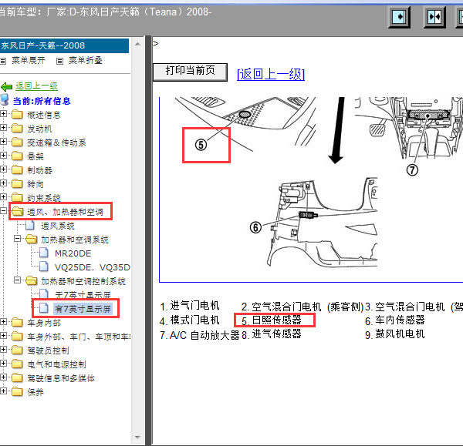Click 菜单展开 to expand all menus
463x446 pixels.
[29, 60]
